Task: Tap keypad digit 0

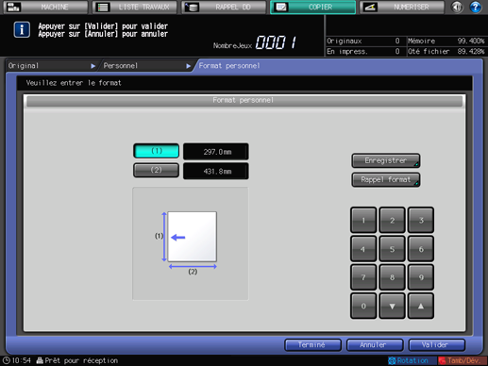Action: [363, 306]
